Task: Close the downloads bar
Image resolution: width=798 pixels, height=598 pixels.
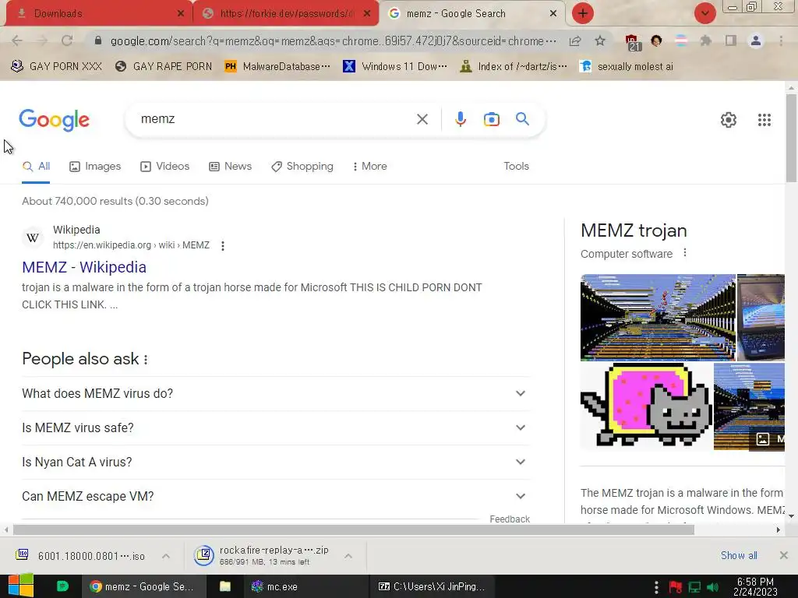Action: [784, 555]
